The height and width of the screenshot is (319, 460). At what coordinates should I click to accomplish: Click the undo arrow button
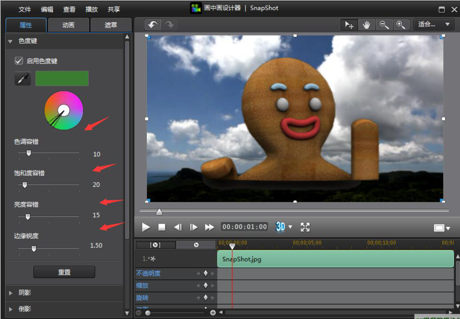coord(152,25)
